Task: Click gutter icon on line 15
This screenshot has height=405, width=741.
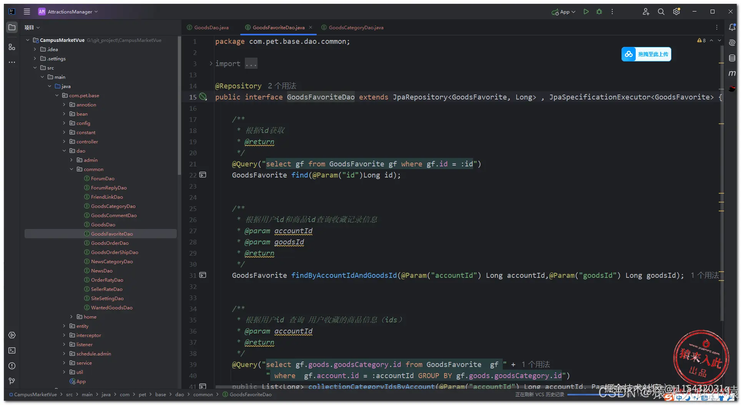Action: pyautogui.click(x=203, y=97)
